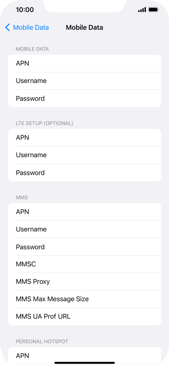Tap the back chevron icon
This screenshot has width=169, height=367.
8,27
